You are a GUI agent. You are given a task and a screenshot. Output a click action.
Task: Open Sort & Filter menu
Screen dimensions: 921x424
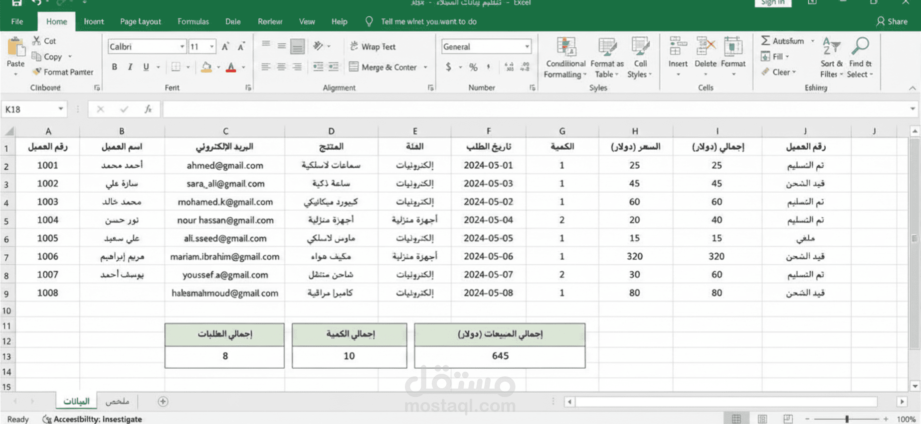coord(831,57)
